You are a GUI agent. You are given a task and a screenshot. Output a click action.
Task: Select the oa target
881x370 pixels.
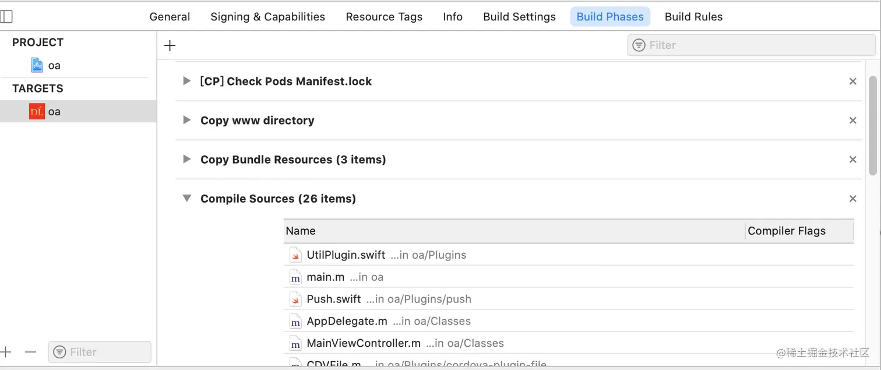(x=54, y=111)
